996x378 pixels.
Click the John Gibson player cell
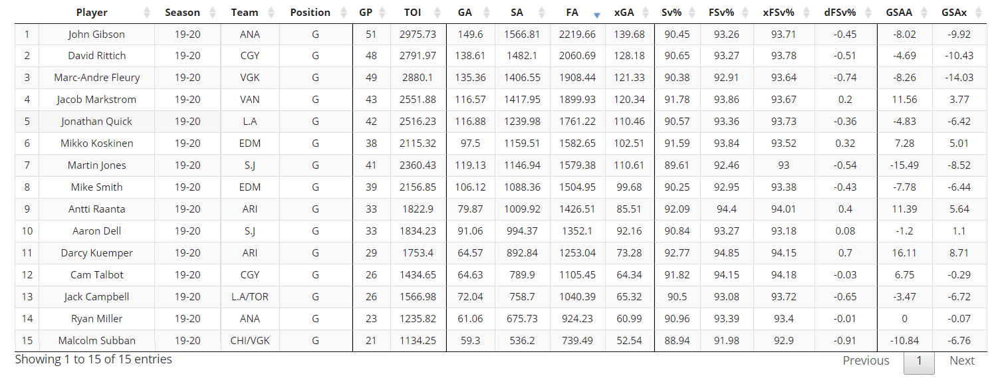coord(96,35)
